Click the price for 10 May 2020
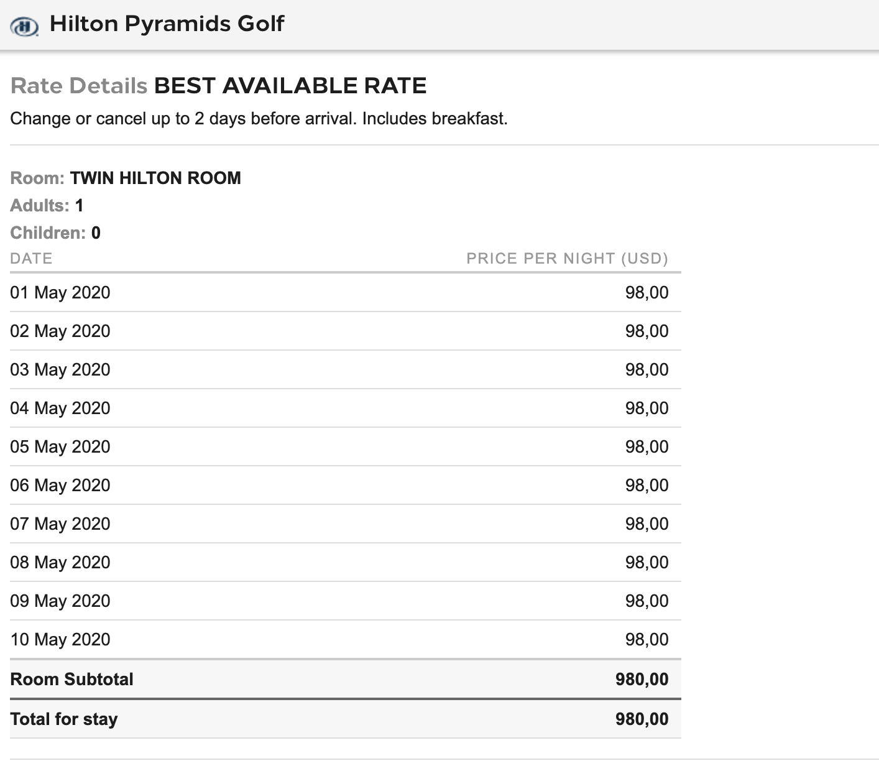Image resolution: width=879 pixels, height=771 pixels. click(x=647, y=639)
